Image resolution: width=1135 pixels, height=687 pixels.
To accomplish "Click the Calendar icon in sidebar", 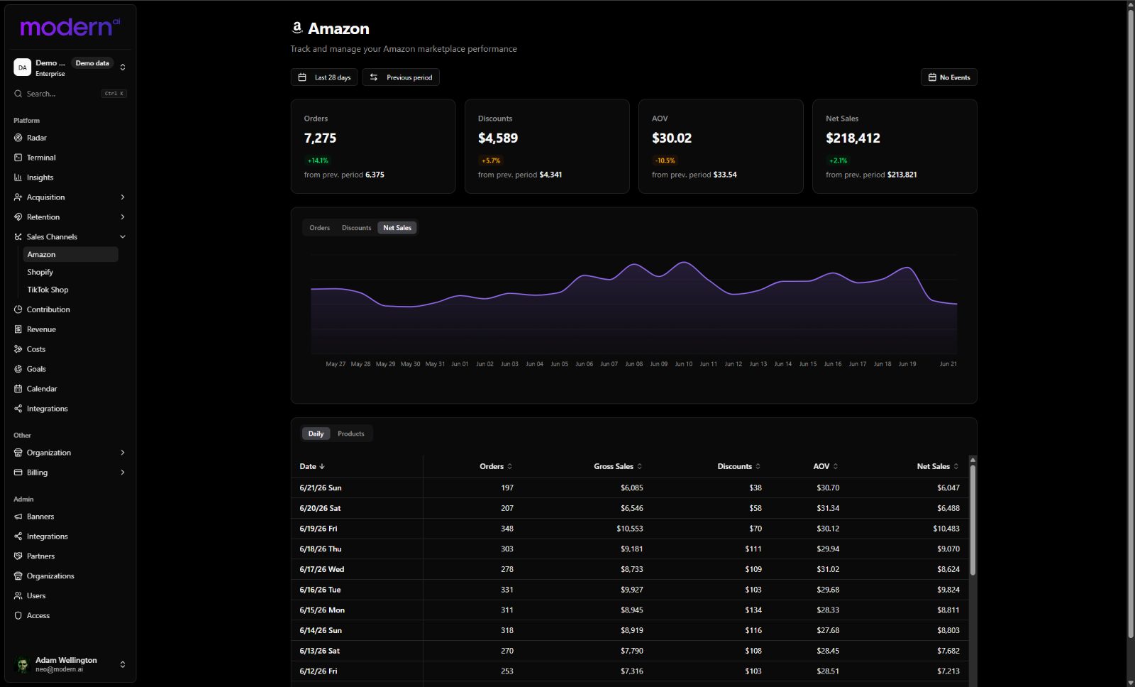I will point(18,389).
